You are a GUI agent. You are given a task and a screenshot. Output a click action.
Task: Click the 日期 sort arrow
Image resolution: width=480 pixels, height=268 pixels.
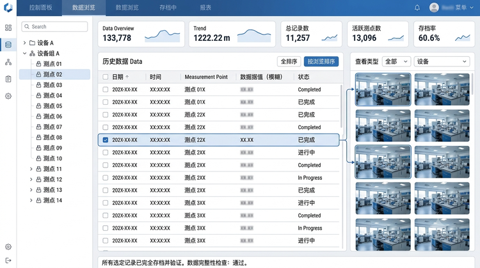click(127, 77)
